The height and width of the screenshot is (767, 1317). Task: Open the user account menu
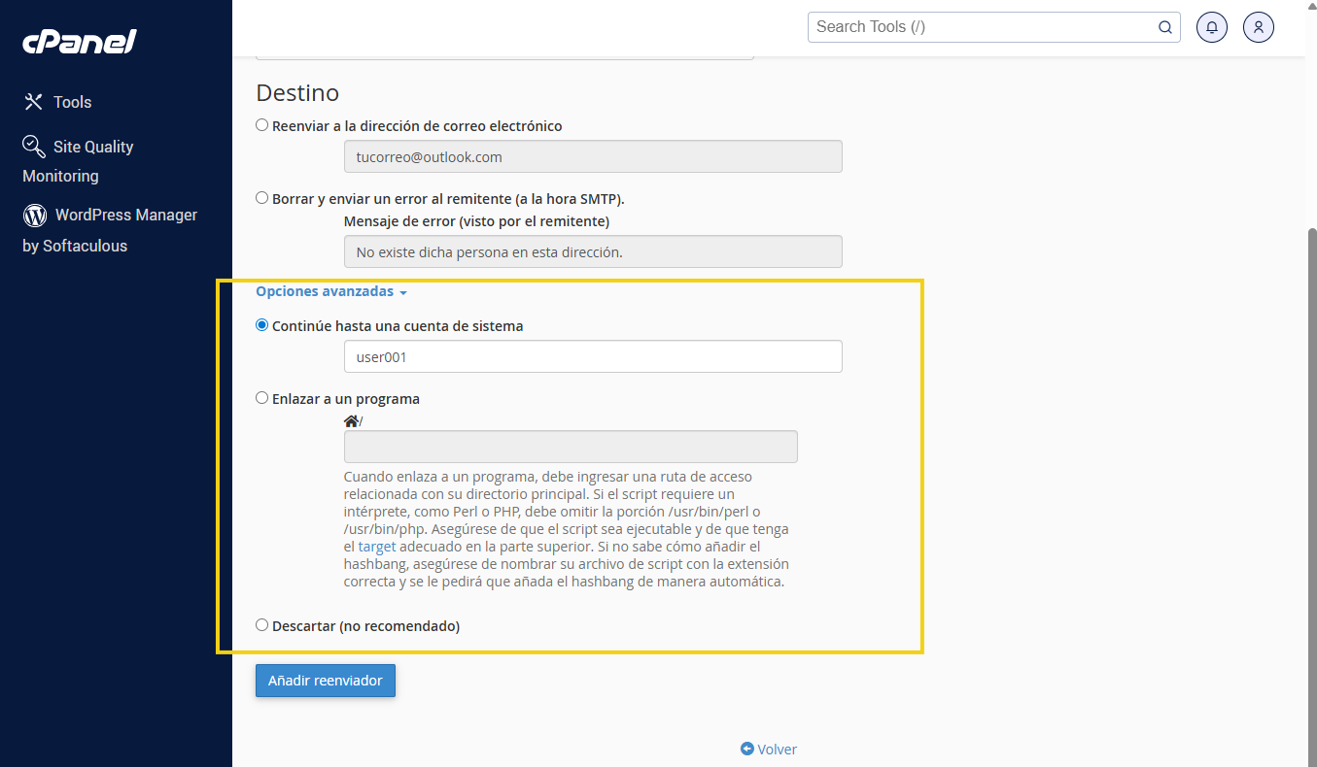pyautogui.click(x=1258, y=27)
